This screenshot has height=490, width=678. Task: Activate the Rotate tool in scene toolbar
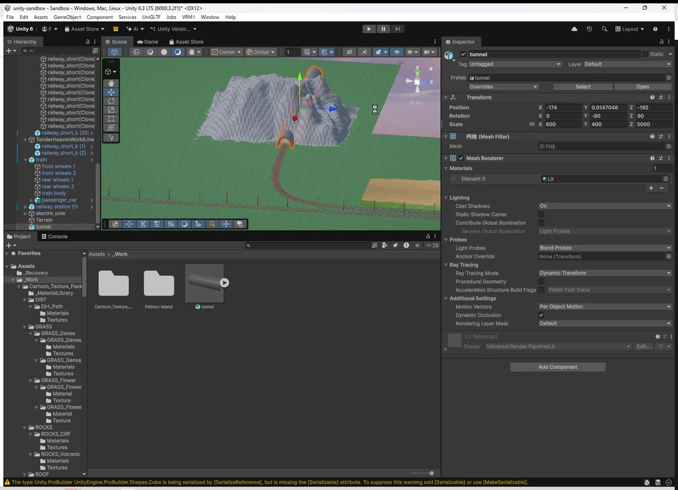click(x=111, y=101)
